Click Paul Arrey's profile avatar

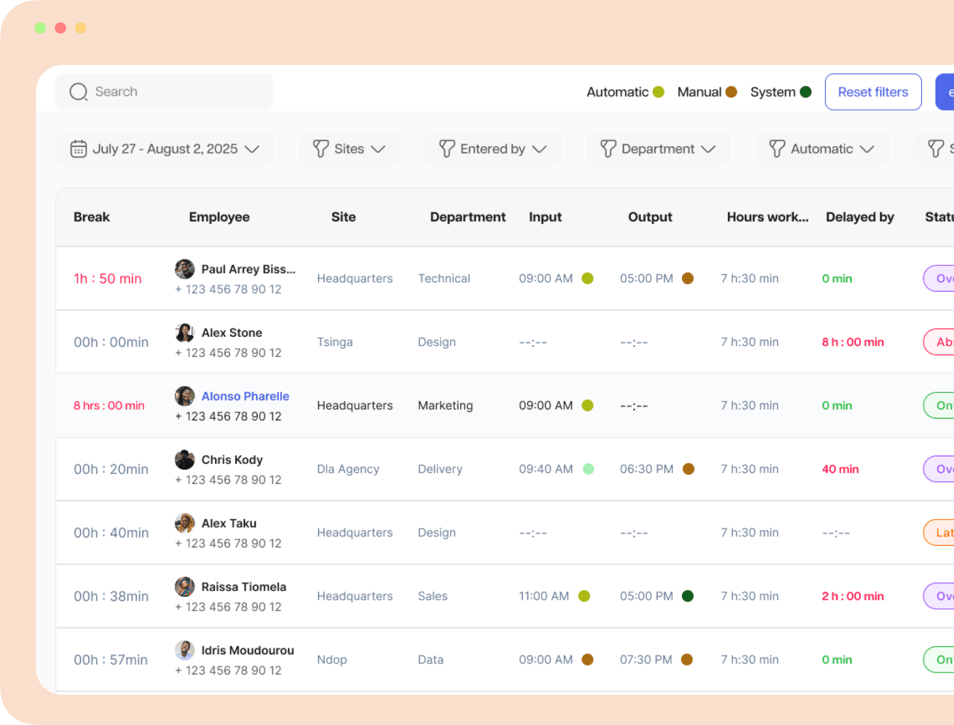184,269
